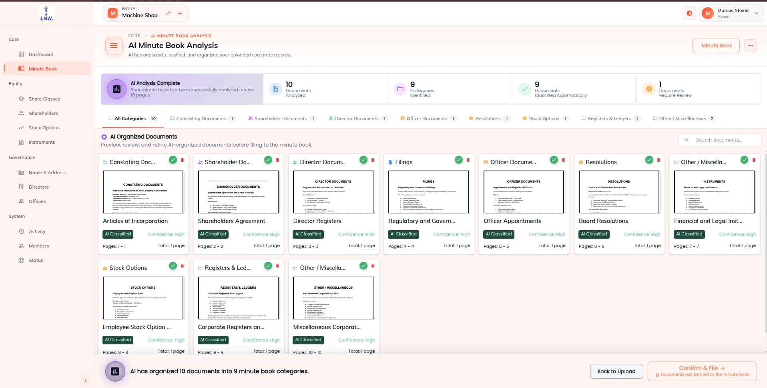767x388 pixels.
Task: Click the Minute Book button at top right
Action: (x=716, y=46)
